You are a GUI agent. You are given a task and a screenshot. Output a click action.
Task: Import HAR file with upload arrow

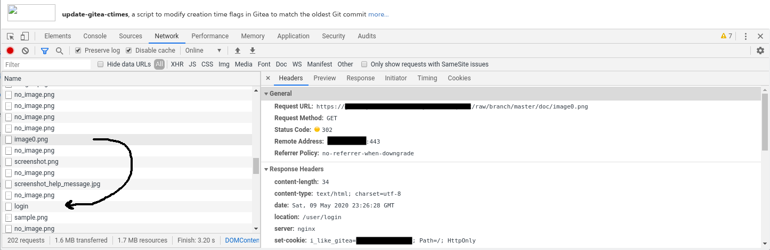[x=238, y=51]
